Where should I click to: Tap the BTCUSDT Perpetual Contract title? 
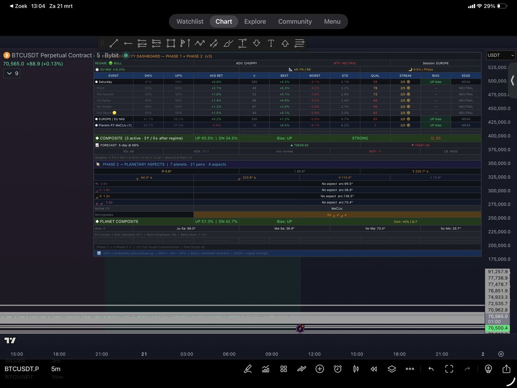pyautogui.click(x=52, y=55)
